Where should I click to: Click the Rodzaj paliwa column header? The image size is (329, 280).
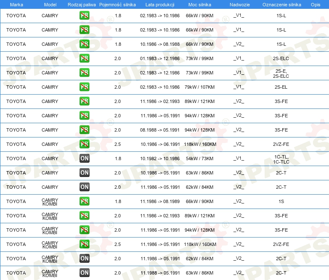coord(82,5)
